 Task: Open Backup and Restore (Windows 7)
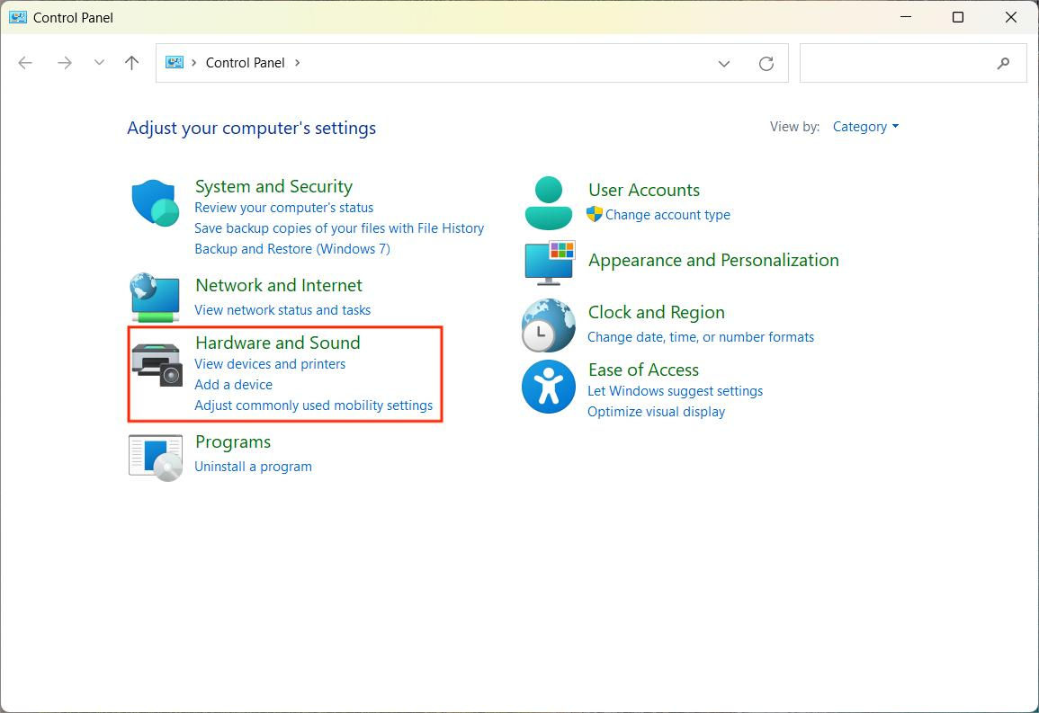tap(292, 248)
